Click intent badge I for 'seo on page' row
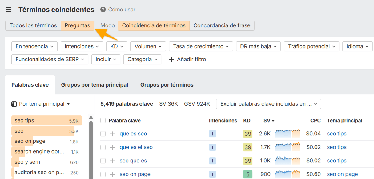 212,174
